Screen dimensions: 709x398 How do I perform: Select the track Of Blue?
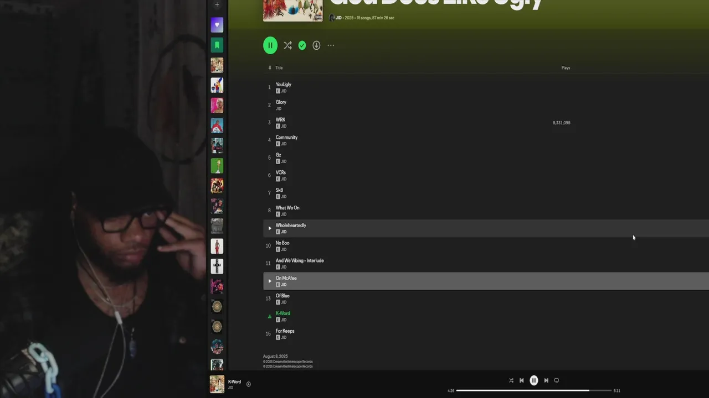[x=282, y=296]
